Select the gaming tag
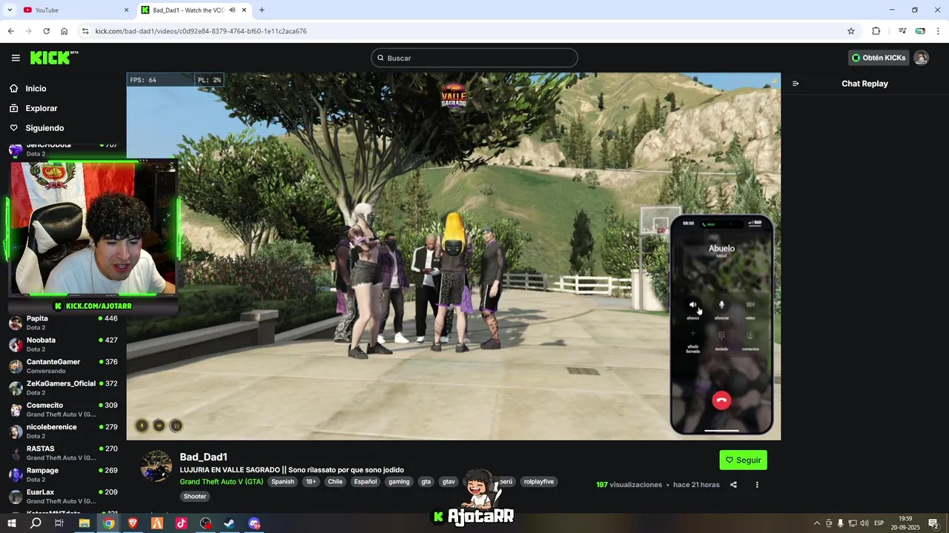This screenshot has width=949, height=533. [x=399, y=481]
